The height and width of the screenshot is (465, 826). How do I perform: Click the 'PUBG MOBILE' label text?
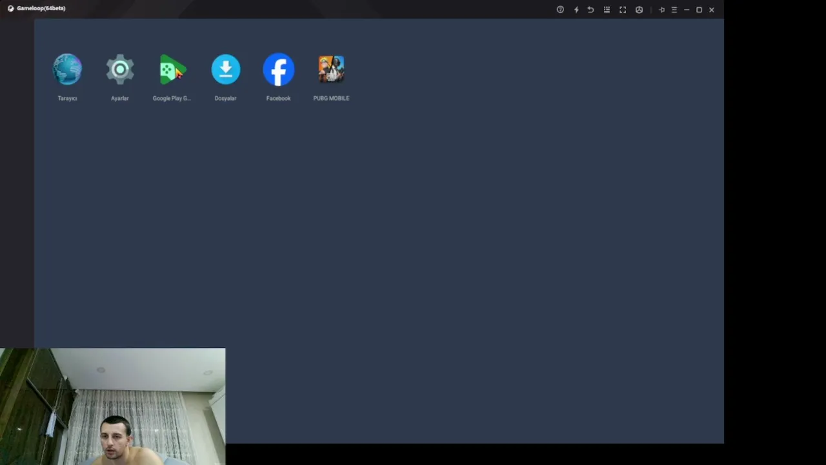coord(331,98)
